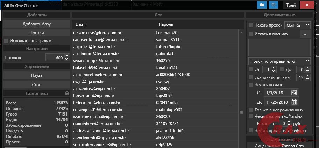319x148 pixels.
Task: Take statistics screenshot with camera icon
Action: click(67, 94)
